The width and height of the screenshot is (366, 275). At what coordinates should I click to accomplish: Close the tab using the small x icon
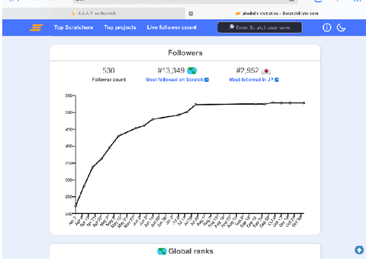[x=191, y=14]
